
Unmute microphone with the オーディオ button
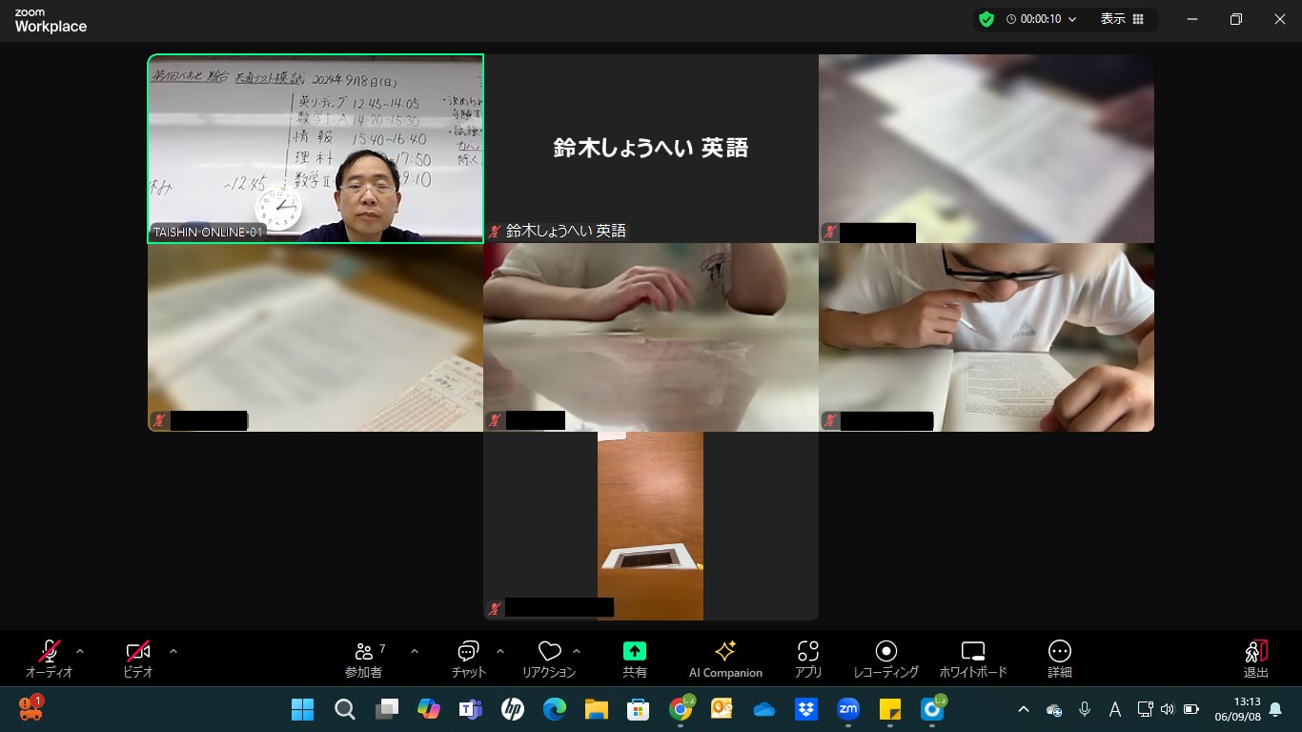click(x=50, y=658)
